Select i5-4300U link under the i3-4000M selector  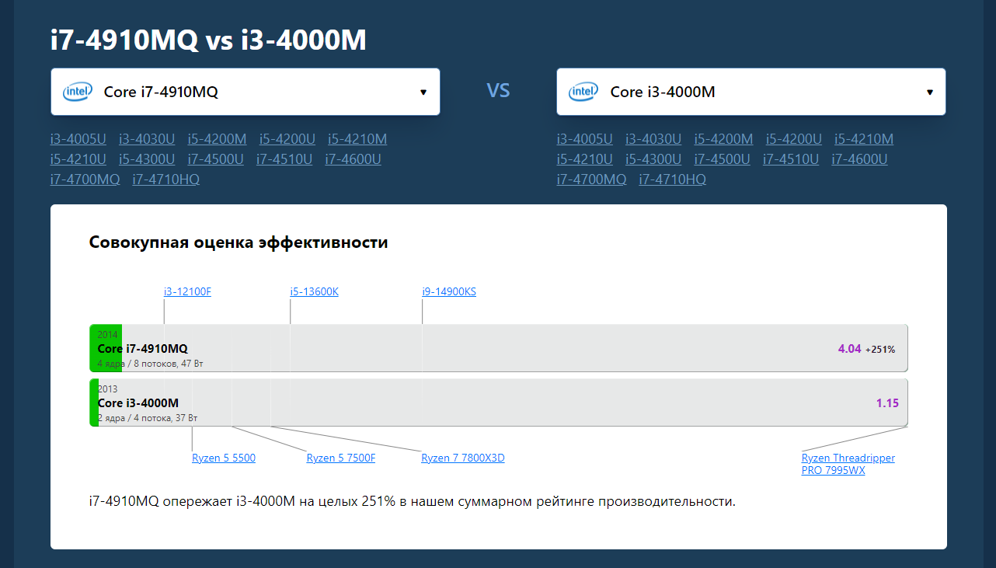(x=653, y=159)
